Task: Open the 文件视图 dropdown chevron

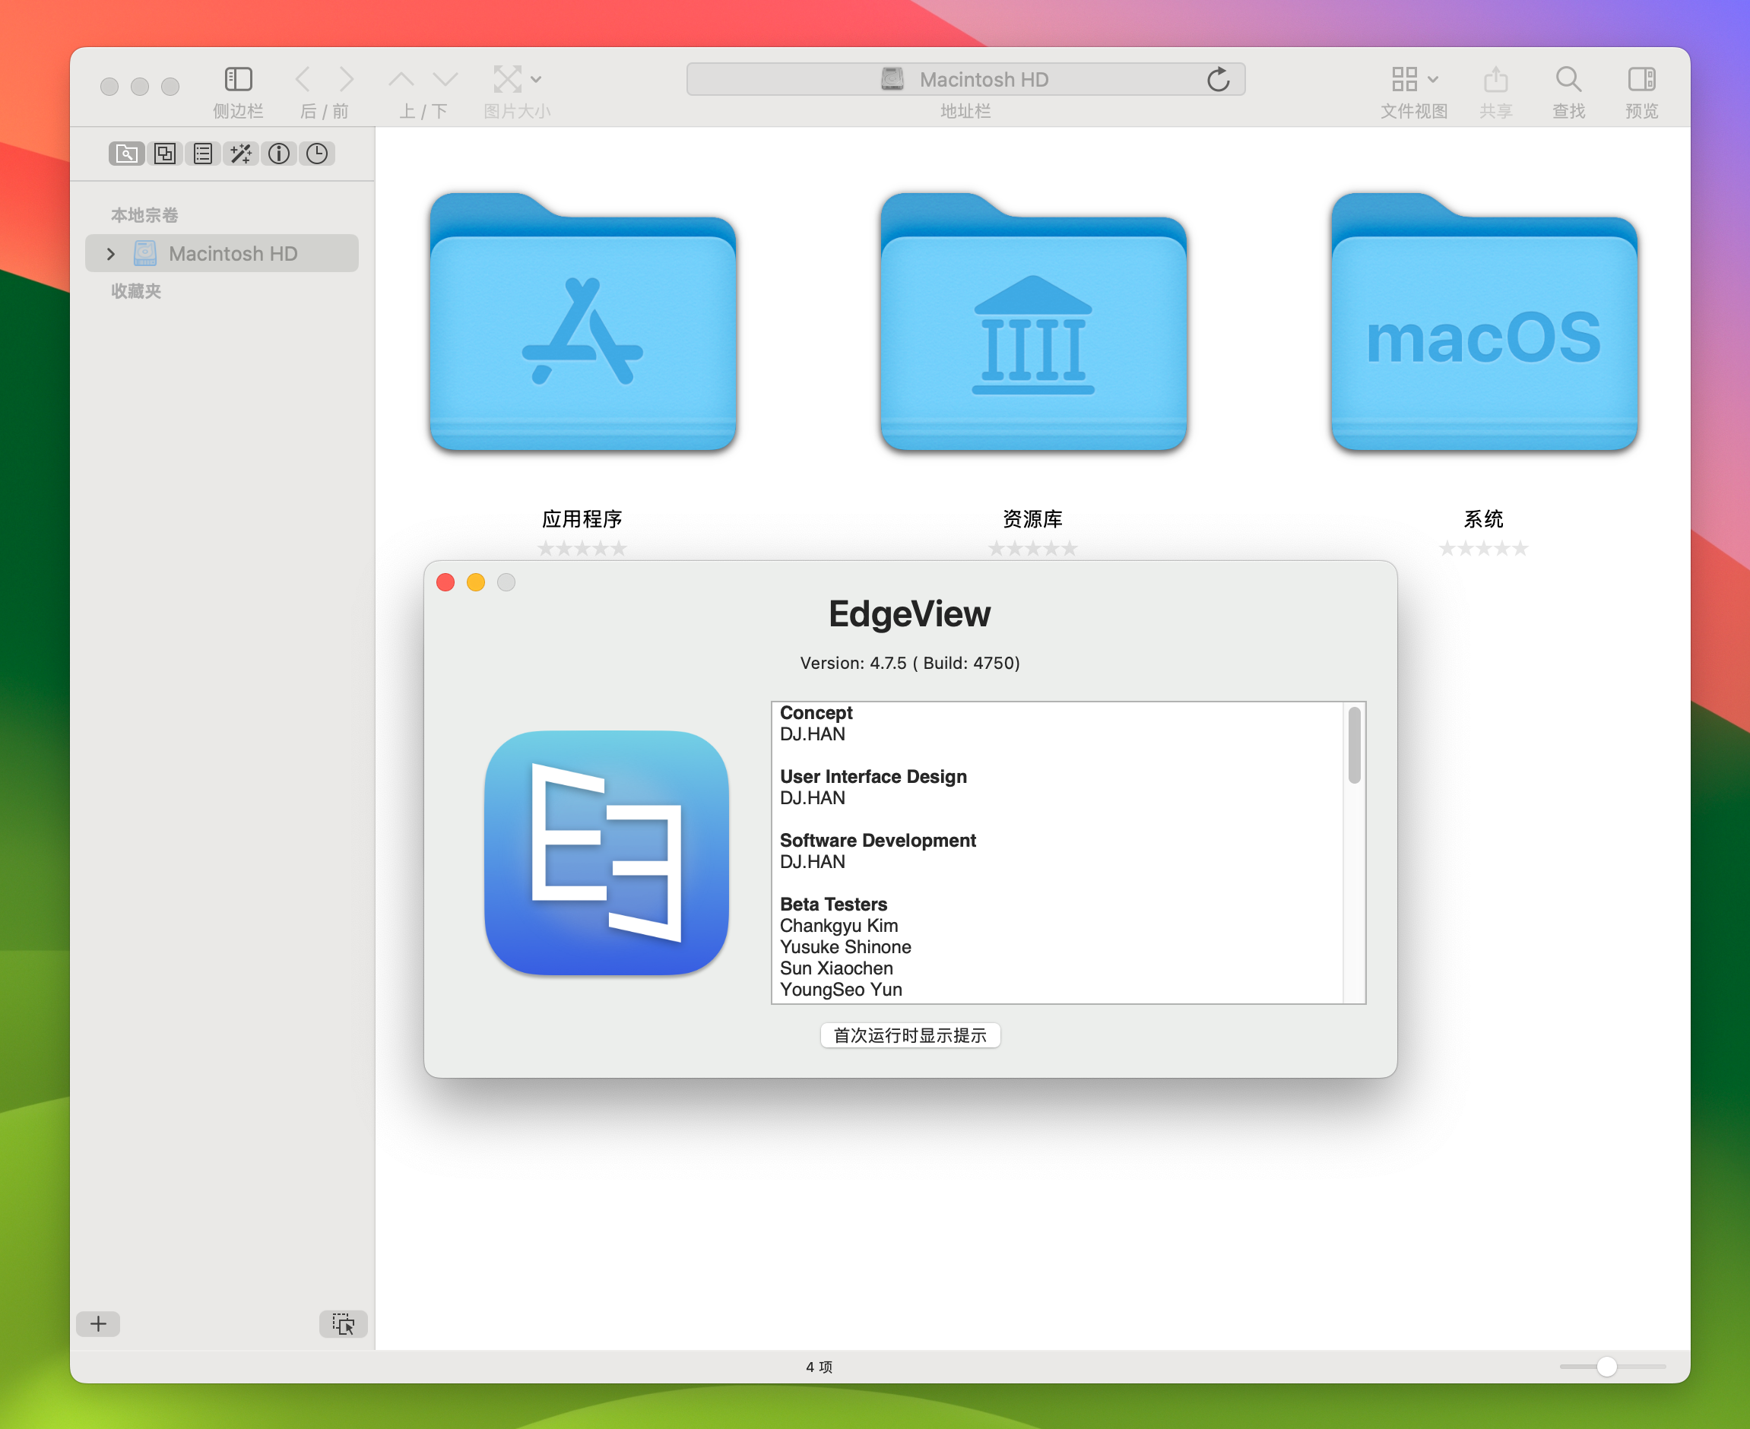Action: [1433, 80]
